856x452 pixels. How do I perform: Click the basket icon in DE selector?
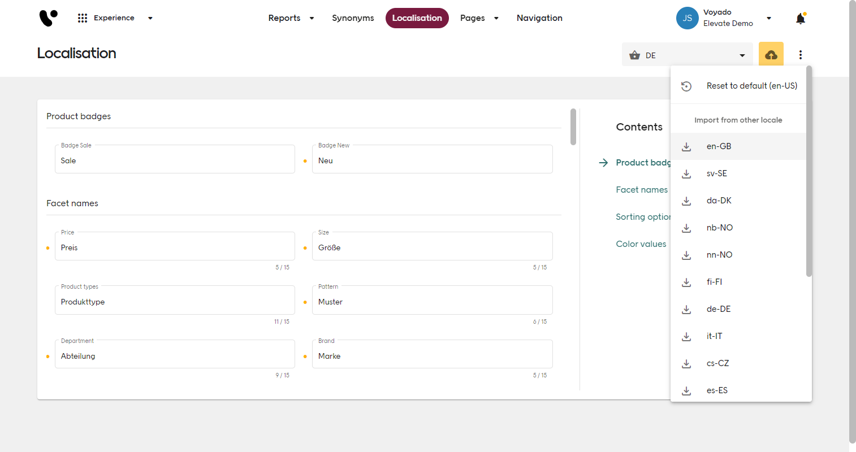tap(634, 55)
